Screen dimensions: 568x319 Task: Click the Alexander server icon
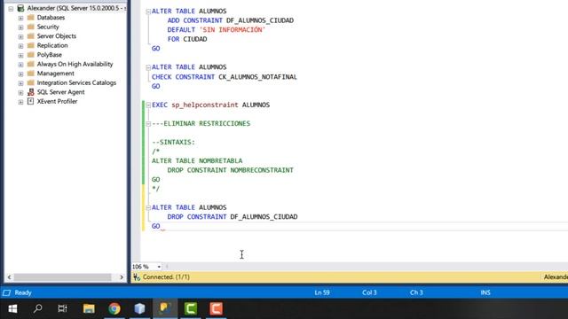(x=20, y=8)
